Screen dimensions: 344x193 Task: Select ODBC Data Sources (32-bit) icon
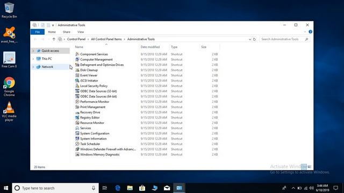(77, 91)
